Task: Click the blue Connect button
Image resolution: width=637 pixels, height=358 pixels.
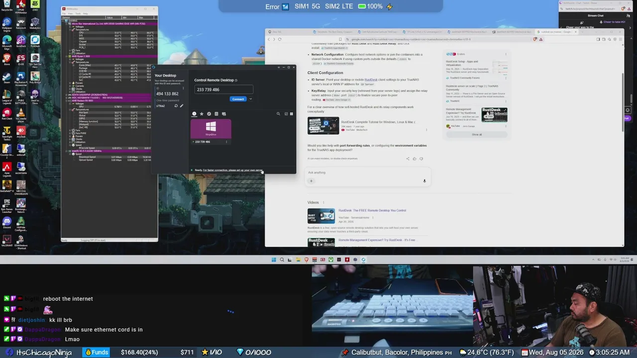Action: click(x=238, y=99)
